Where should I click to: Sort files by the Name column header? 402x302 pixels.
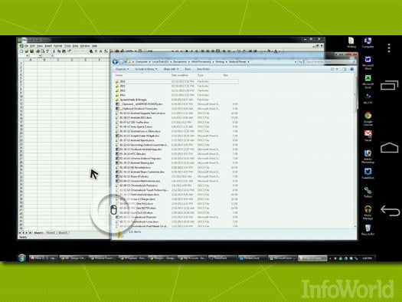coord(119,75)
